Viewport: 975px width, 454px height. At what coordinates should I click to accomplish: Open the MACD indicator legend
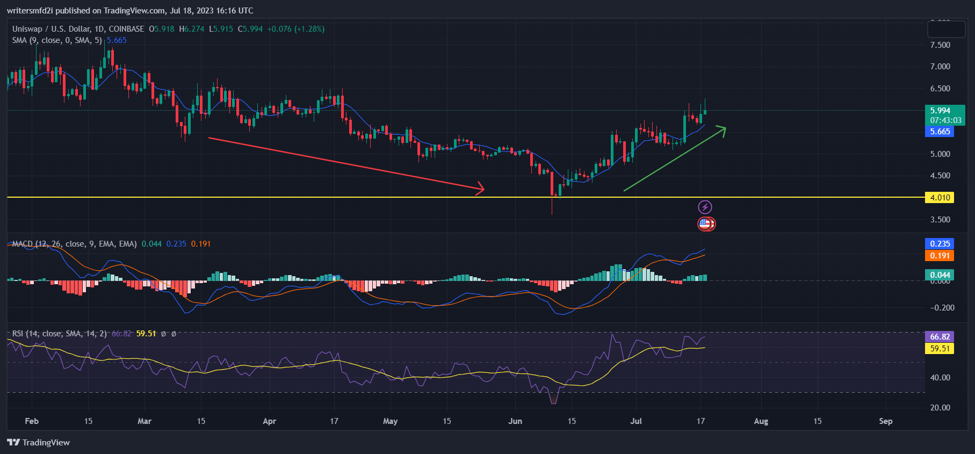pos(74,244)
